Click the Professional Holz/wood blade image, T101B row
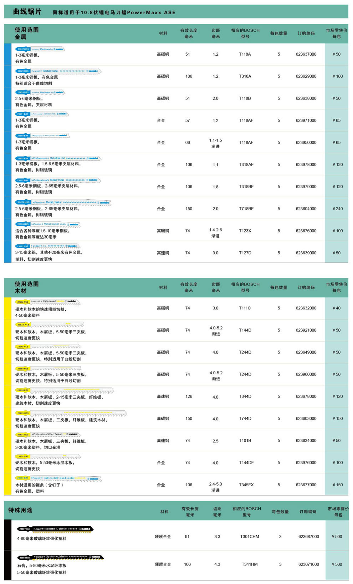 point(48,435)
